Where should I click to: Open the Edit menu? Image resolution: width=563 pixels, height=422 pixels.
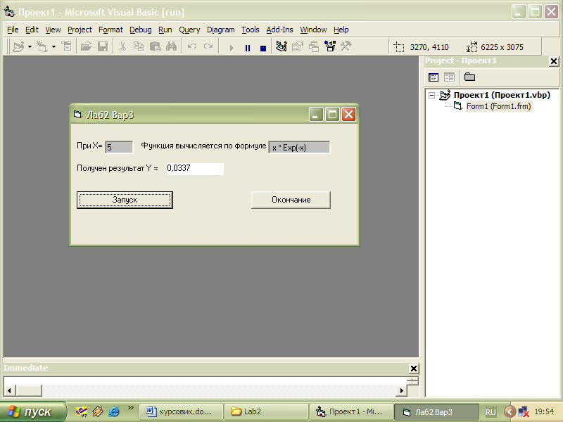[32, 30]
